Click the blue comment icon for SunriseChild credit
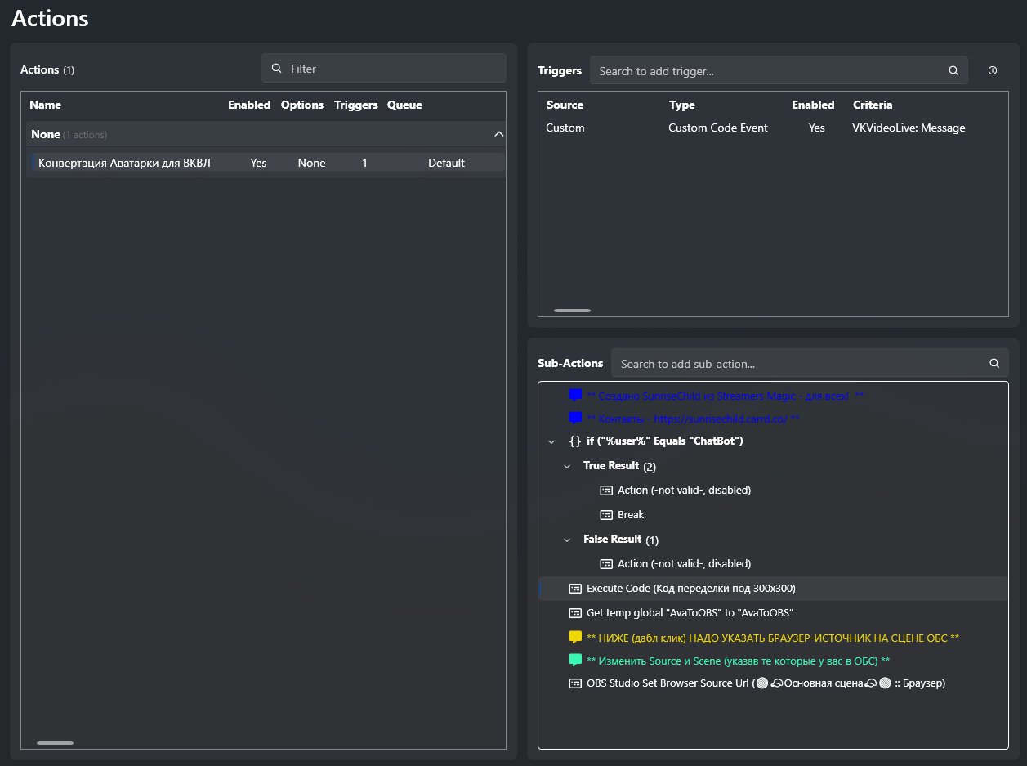Viewport: 1027px width, 766px height. pyautogui.click(x=575, y=396)
